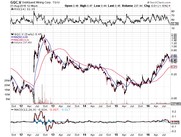Click the boxed 237450 volume tag
181x137 pixels.
(176, 104)
